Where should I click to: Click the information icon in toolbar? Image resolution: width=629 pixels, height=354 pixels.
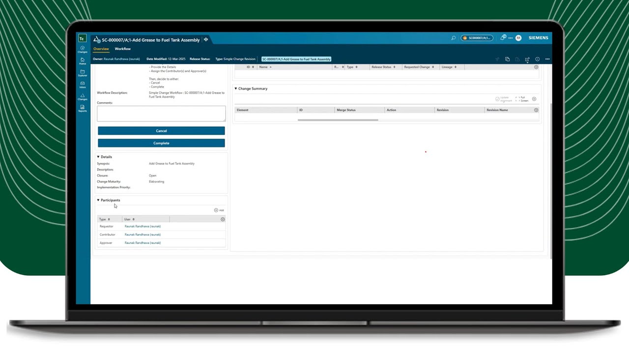[x=538, y=59]
